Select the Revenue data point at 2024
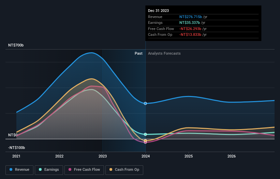The width and height of the screenshot is (280, 179). point(145,104)
